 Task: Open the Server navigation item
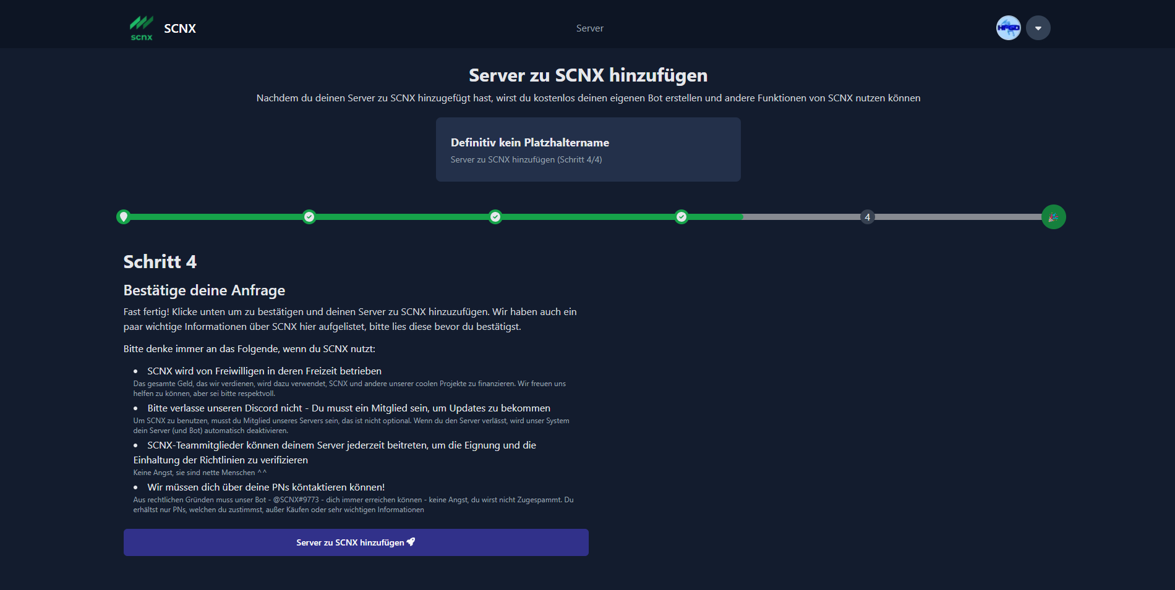tap(589, 28)
